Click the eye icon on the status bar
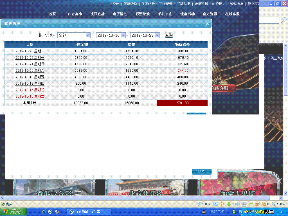This screenshot has height=216, width=288. coord(257,204)
